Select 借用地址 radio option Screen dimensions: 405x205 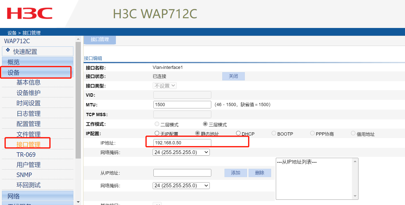pyautogui.click(x=353, y=133)
